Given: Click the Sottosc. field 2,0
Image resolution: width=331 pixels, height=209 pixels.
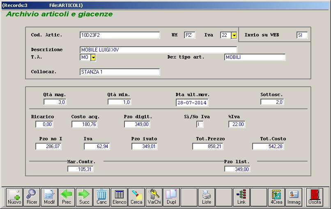Looking at the screenshot, I should (272, 102).
